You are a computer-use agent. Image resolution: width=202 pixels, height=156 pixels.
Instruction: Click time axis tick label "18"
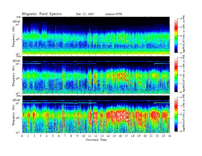(133, 136)
